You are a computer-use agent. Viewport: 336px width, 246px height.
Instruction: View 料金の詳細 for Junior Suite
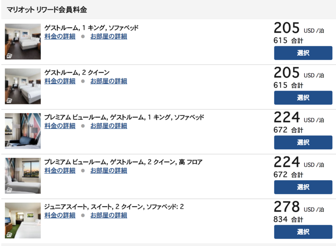pos(60,215)
